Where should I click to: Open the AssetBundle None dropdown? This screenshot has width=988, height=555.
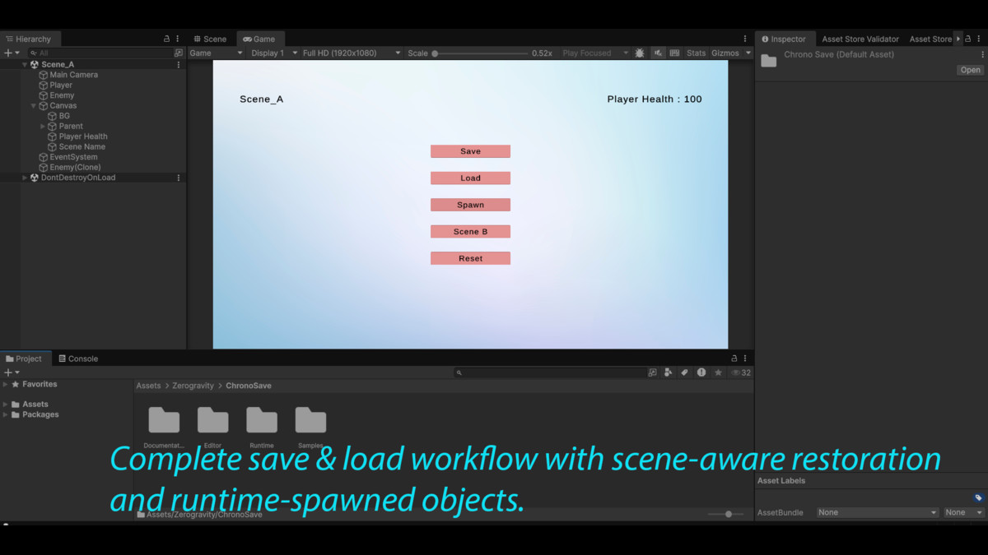(x=876, y=511)
